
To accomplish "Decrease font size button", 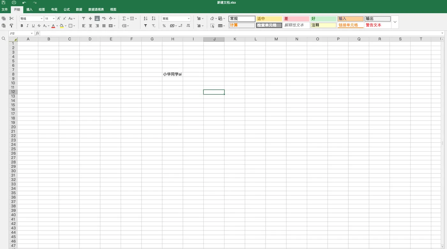I will [x=64, y=19].
